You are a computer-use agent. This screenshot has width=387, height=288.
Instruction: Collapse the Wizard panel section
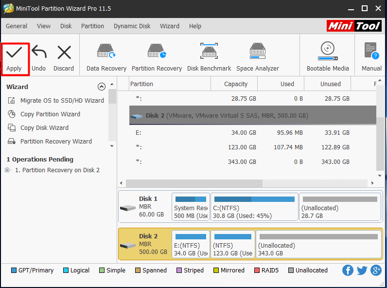(102, 87)
